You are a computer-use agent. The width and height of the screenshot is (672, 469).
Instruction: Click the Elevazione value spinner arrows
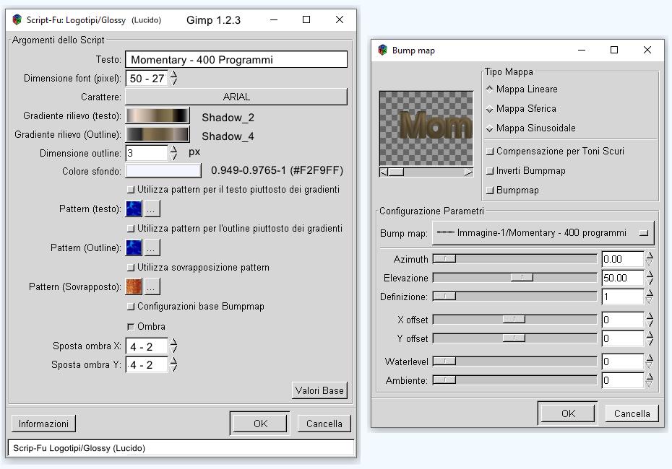650,278
